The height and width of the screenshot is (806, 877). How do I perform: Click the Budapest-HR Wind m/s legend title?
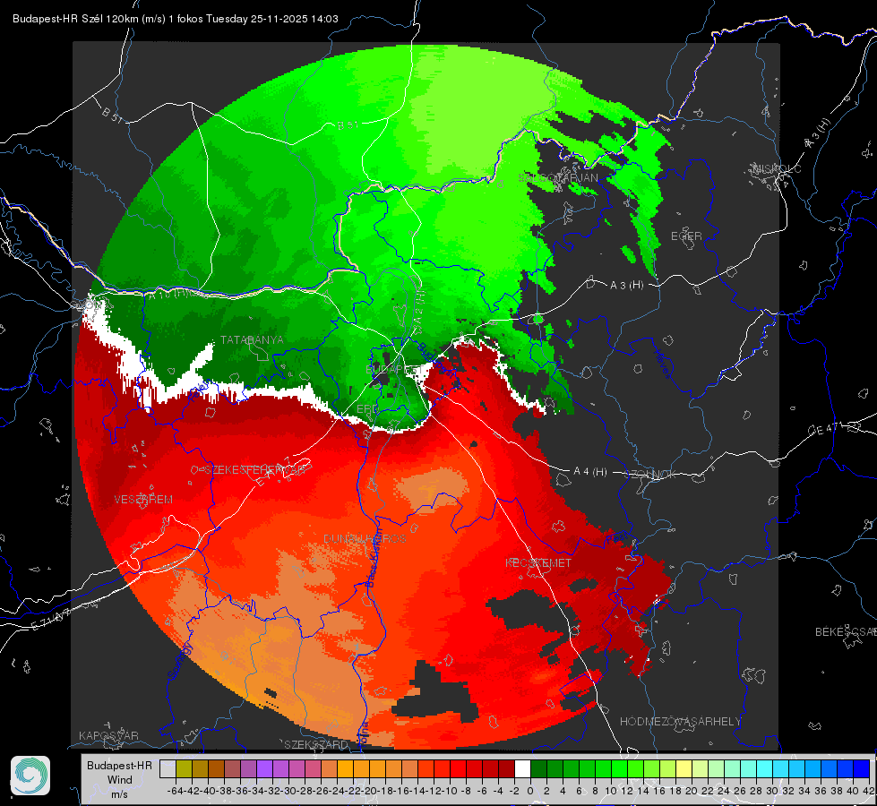coord(120,780)
